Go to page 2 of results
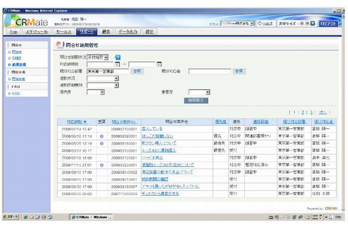This screenshot has width=348, height=228. coord(304,113)
